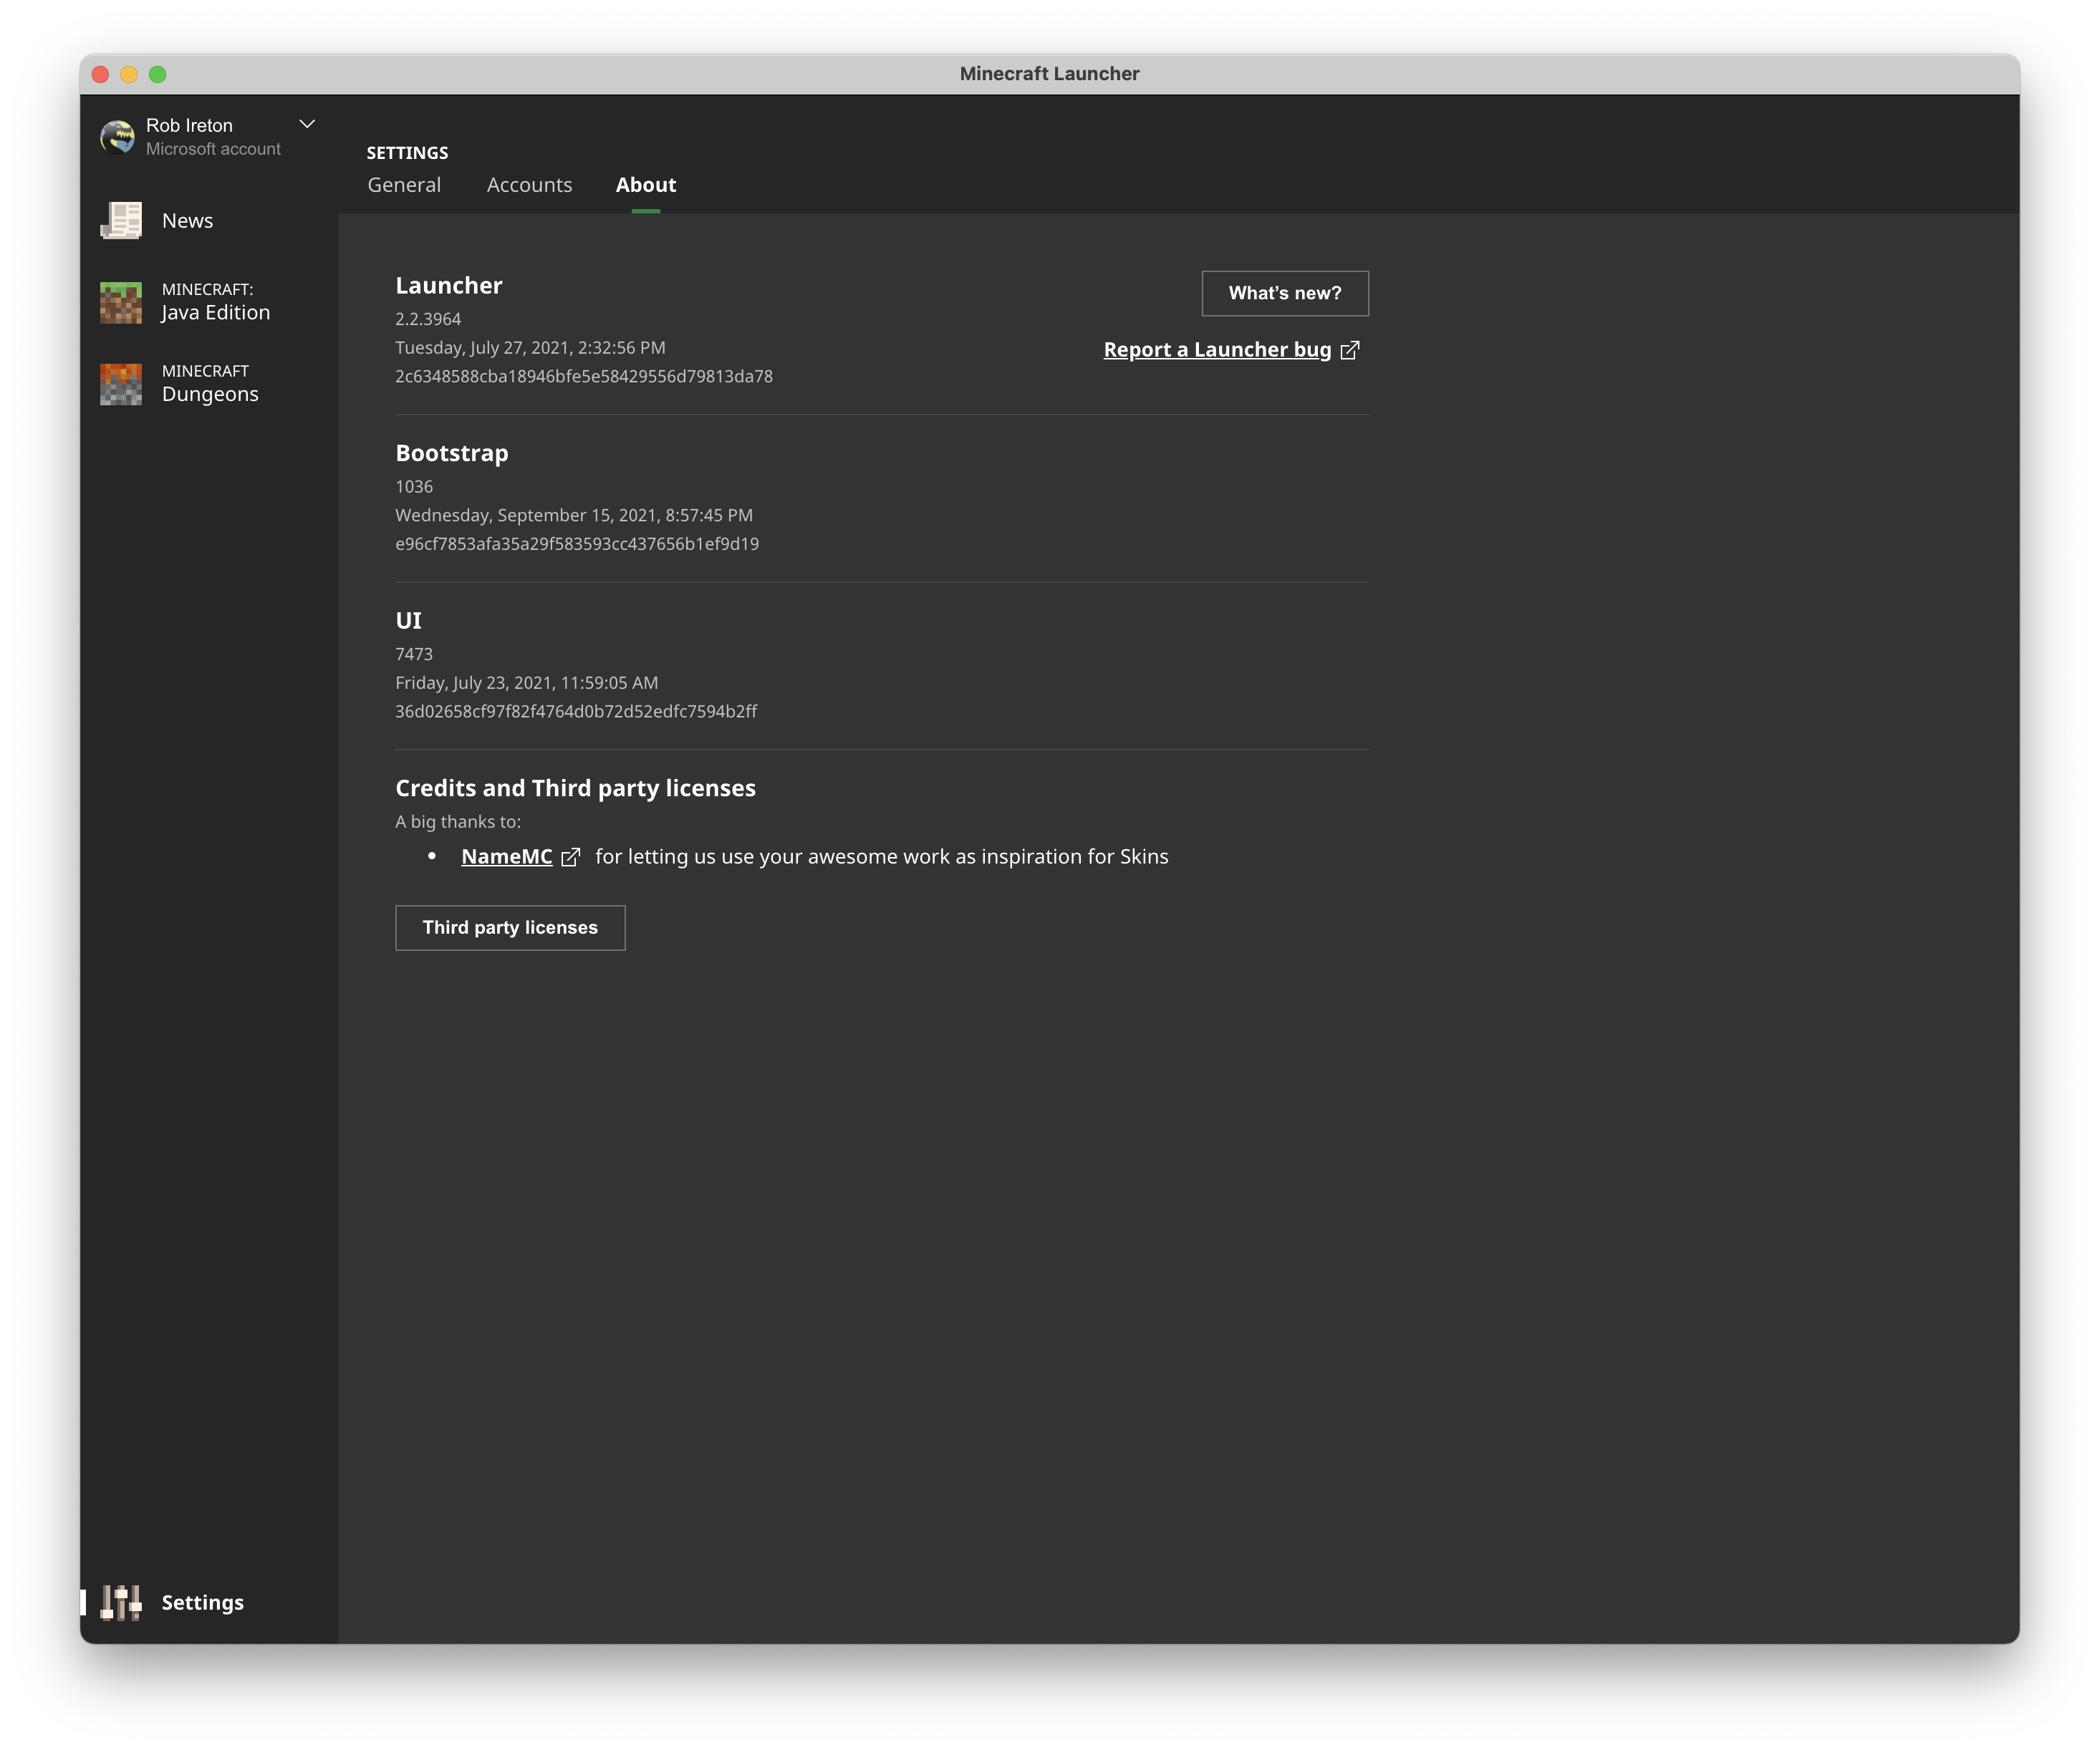Open Minecraft Java Edition sidebar entry
2100x1750 pixels.
click(215, 302)
